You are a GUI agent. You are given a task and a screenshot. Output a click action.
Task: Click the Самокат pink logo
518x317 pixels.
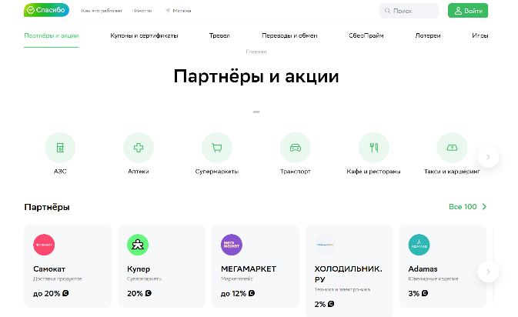[44, 245]
